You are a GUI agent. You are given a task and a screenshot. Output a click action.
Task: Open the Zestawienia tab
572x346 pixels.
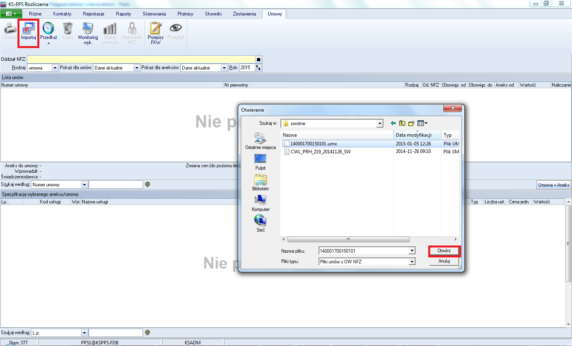click(244, 14)
